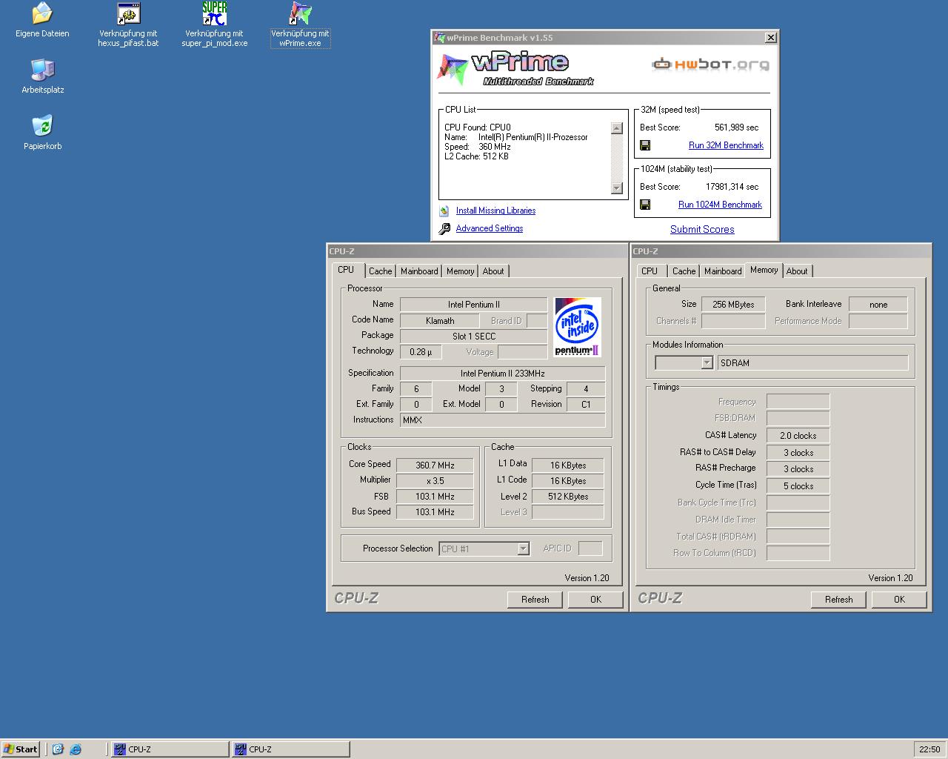Open the About tab in the right CPU-Z window
Viewport: 948px width, 759px height.
pyautogui.click(x=797, y=271)
